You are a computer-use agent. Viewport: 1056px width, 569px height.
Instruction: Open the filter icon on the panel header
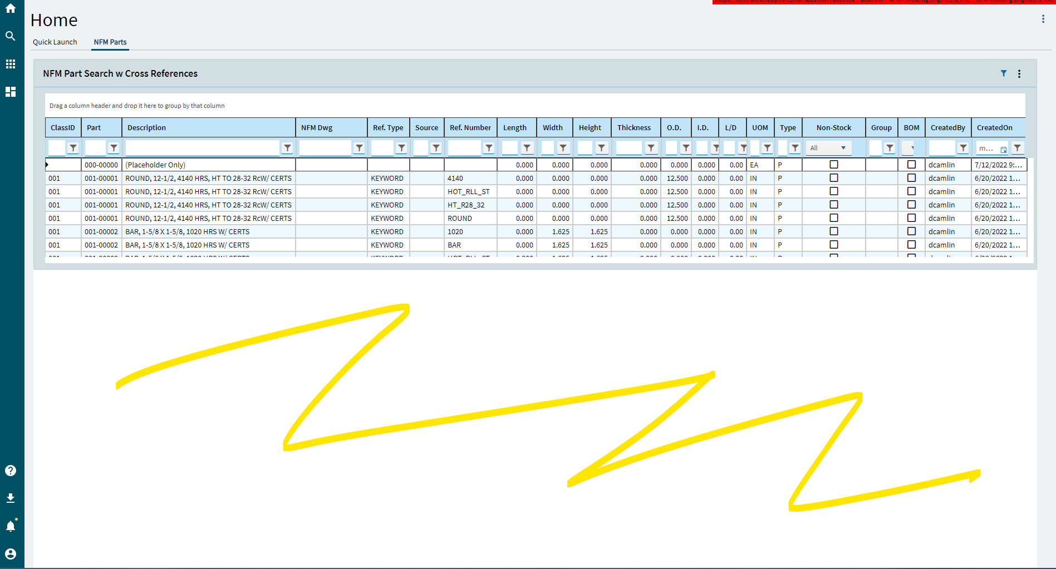(1004, 73)
